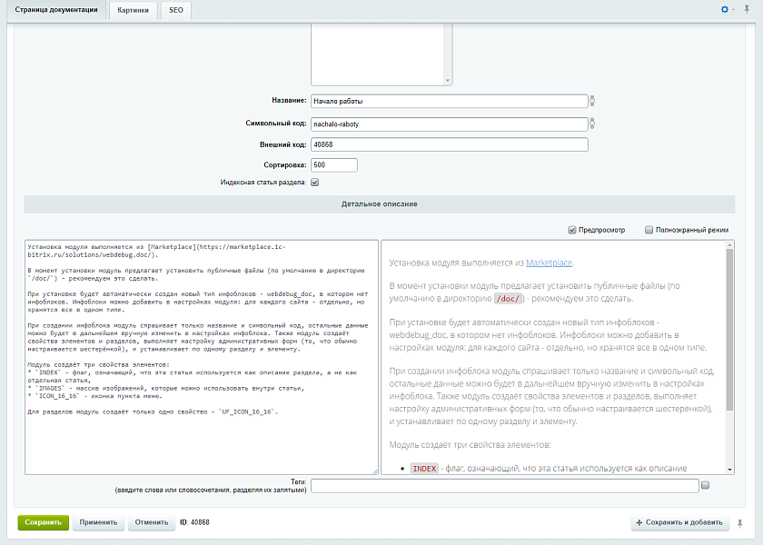Click the pin icon in the tab bar
763x545 pixels.
tap(747, 10)
